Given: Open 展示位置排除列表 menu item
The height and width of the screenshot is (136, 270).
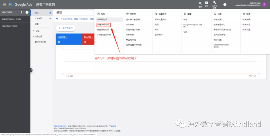Looking at the screenshot, I should (x=134, y=45).
